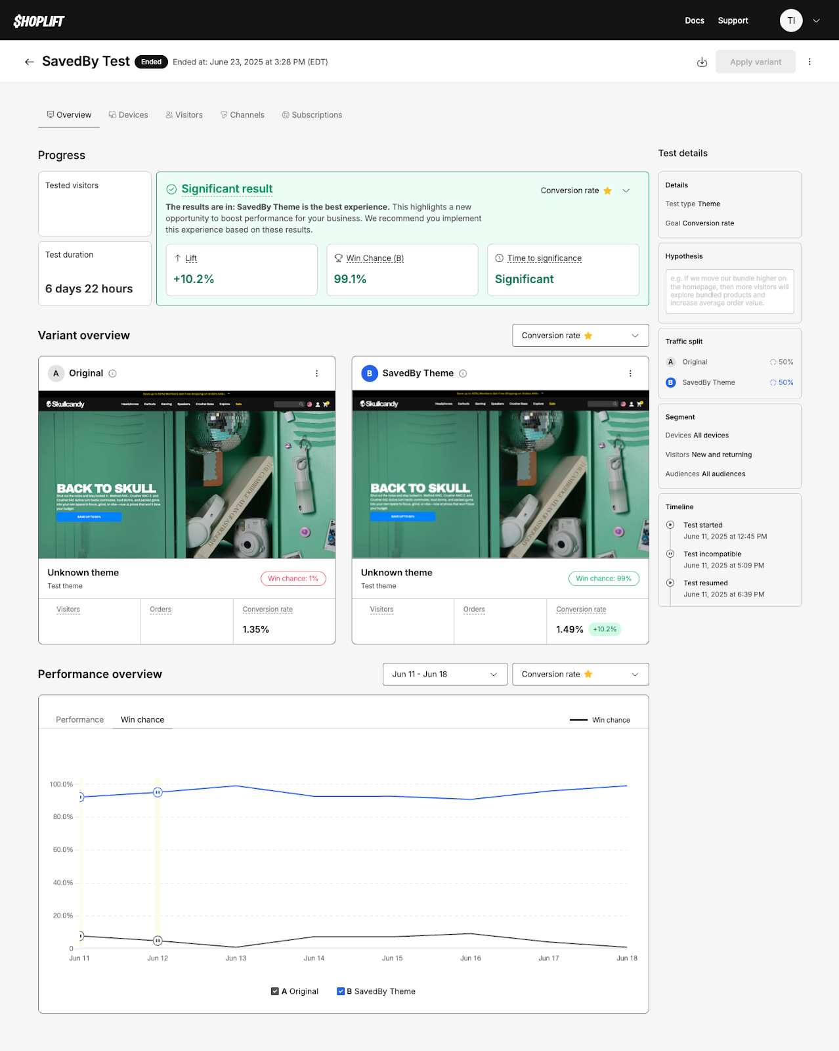Click the '6 days 22 hours' duration value
839x1051 pixels.
click(89, 289)
